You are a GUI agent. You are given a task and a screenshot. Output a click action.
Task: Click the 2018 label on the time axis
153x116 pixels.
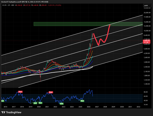(22, 107)
